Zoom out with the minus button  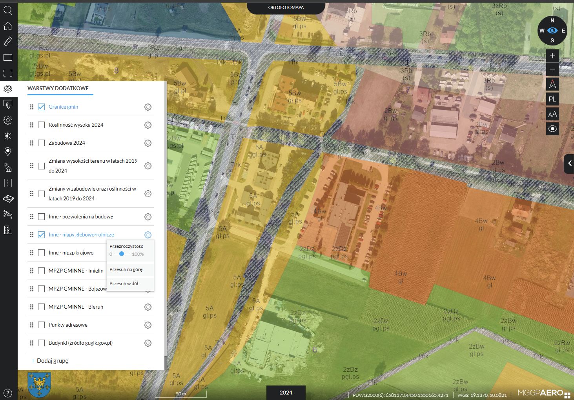coord(552,69)
